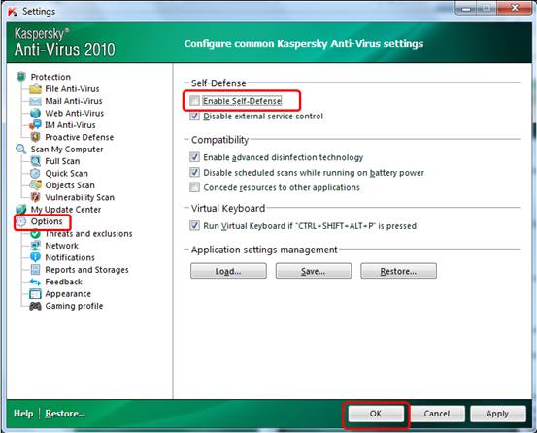Click the Objects Scan icon

click(35, 185)
